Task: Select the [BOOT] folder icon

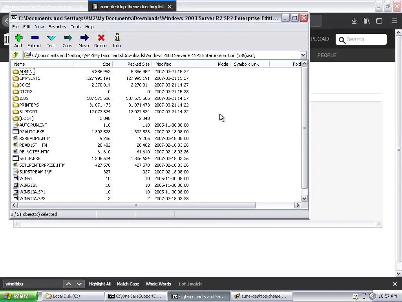Action: 16,118
